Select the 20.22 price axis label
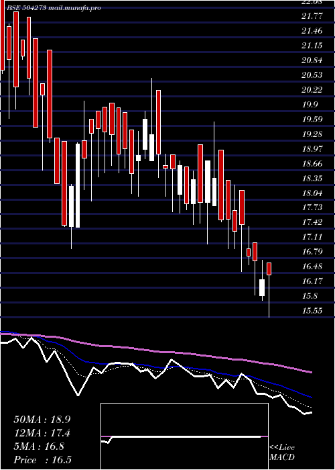This screenshot has width=335, height=470. (x=312, y=90)
